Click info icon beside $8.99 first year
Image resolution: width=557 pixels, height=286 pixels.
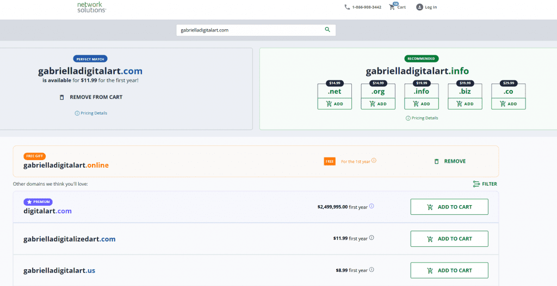tap(372, 270)
